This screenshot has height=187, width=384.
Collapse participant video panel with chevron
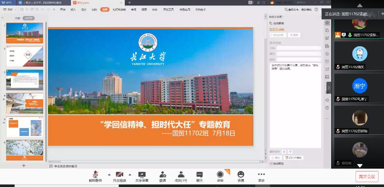click(x=329, y=87)
